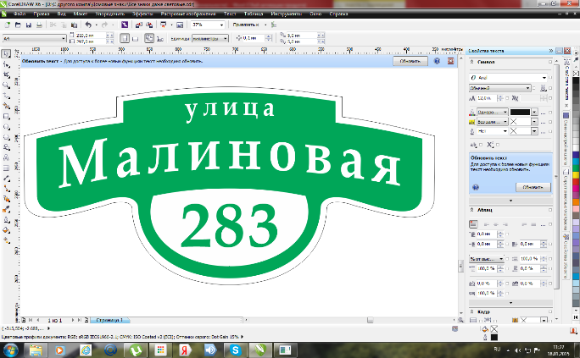Pick the yellow swatch in color palette
Image resolution: width=580 pixels, height=358 pixels.
coord(576,175)
